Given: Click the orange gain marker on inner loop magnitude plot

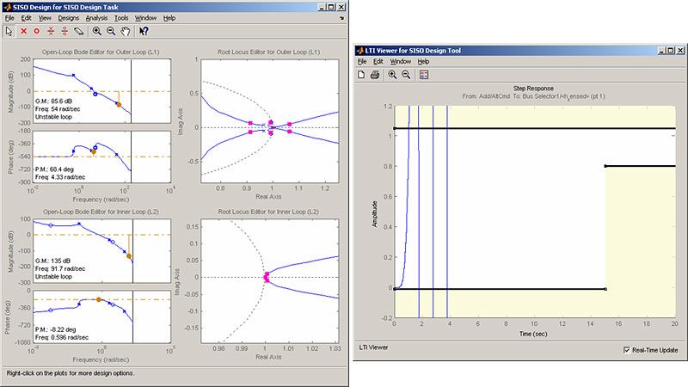Looking at the screenshot, I should (129, 255).
